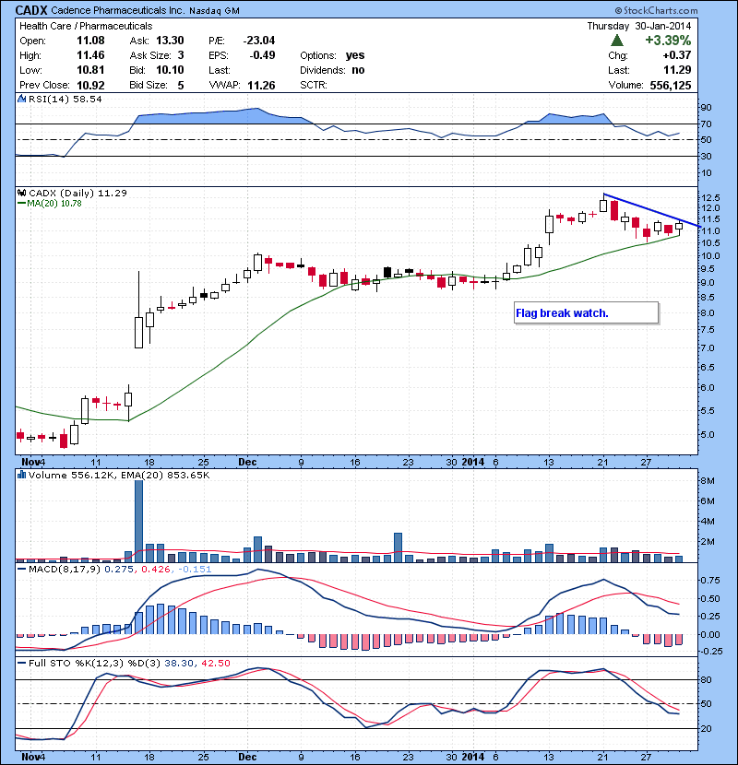
Task: Click the Chg value +0.37
Action: [x=677, y=55]
